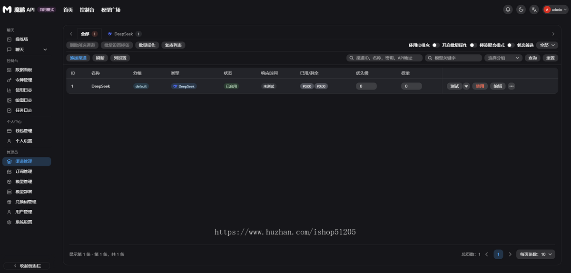The height and width of the screenshot is (273, 571).
Task: Click the DeepSeek type tag in row
Action: [x=184, y=86]
